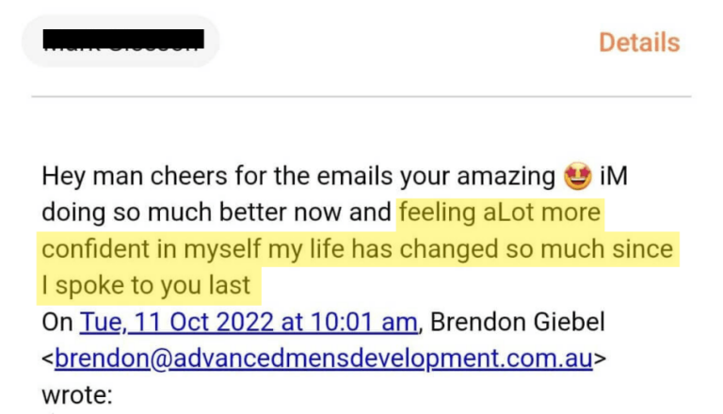Click the 'iM' text after the emoji
This screenshot has height=414, width=723.
(x=614, y=176)
